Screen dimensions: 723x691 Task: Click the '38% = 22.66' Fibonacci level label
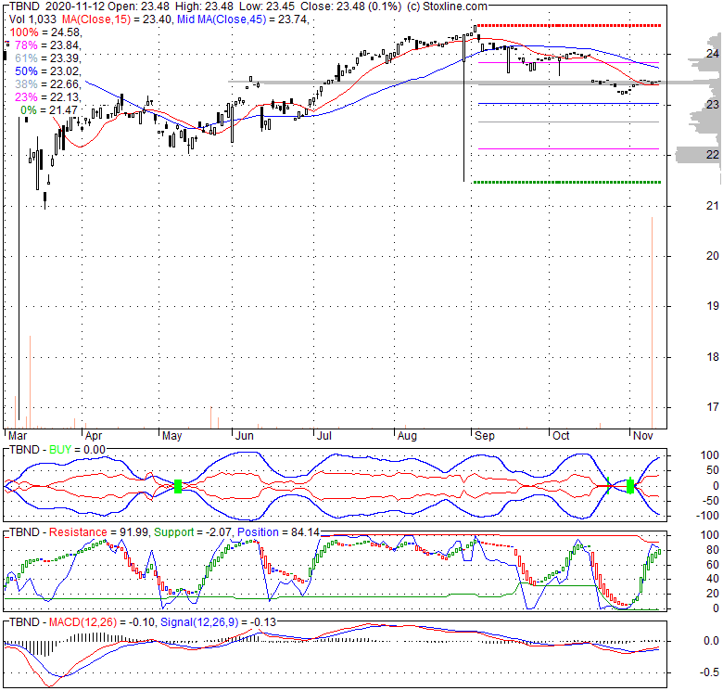(47, 84)
